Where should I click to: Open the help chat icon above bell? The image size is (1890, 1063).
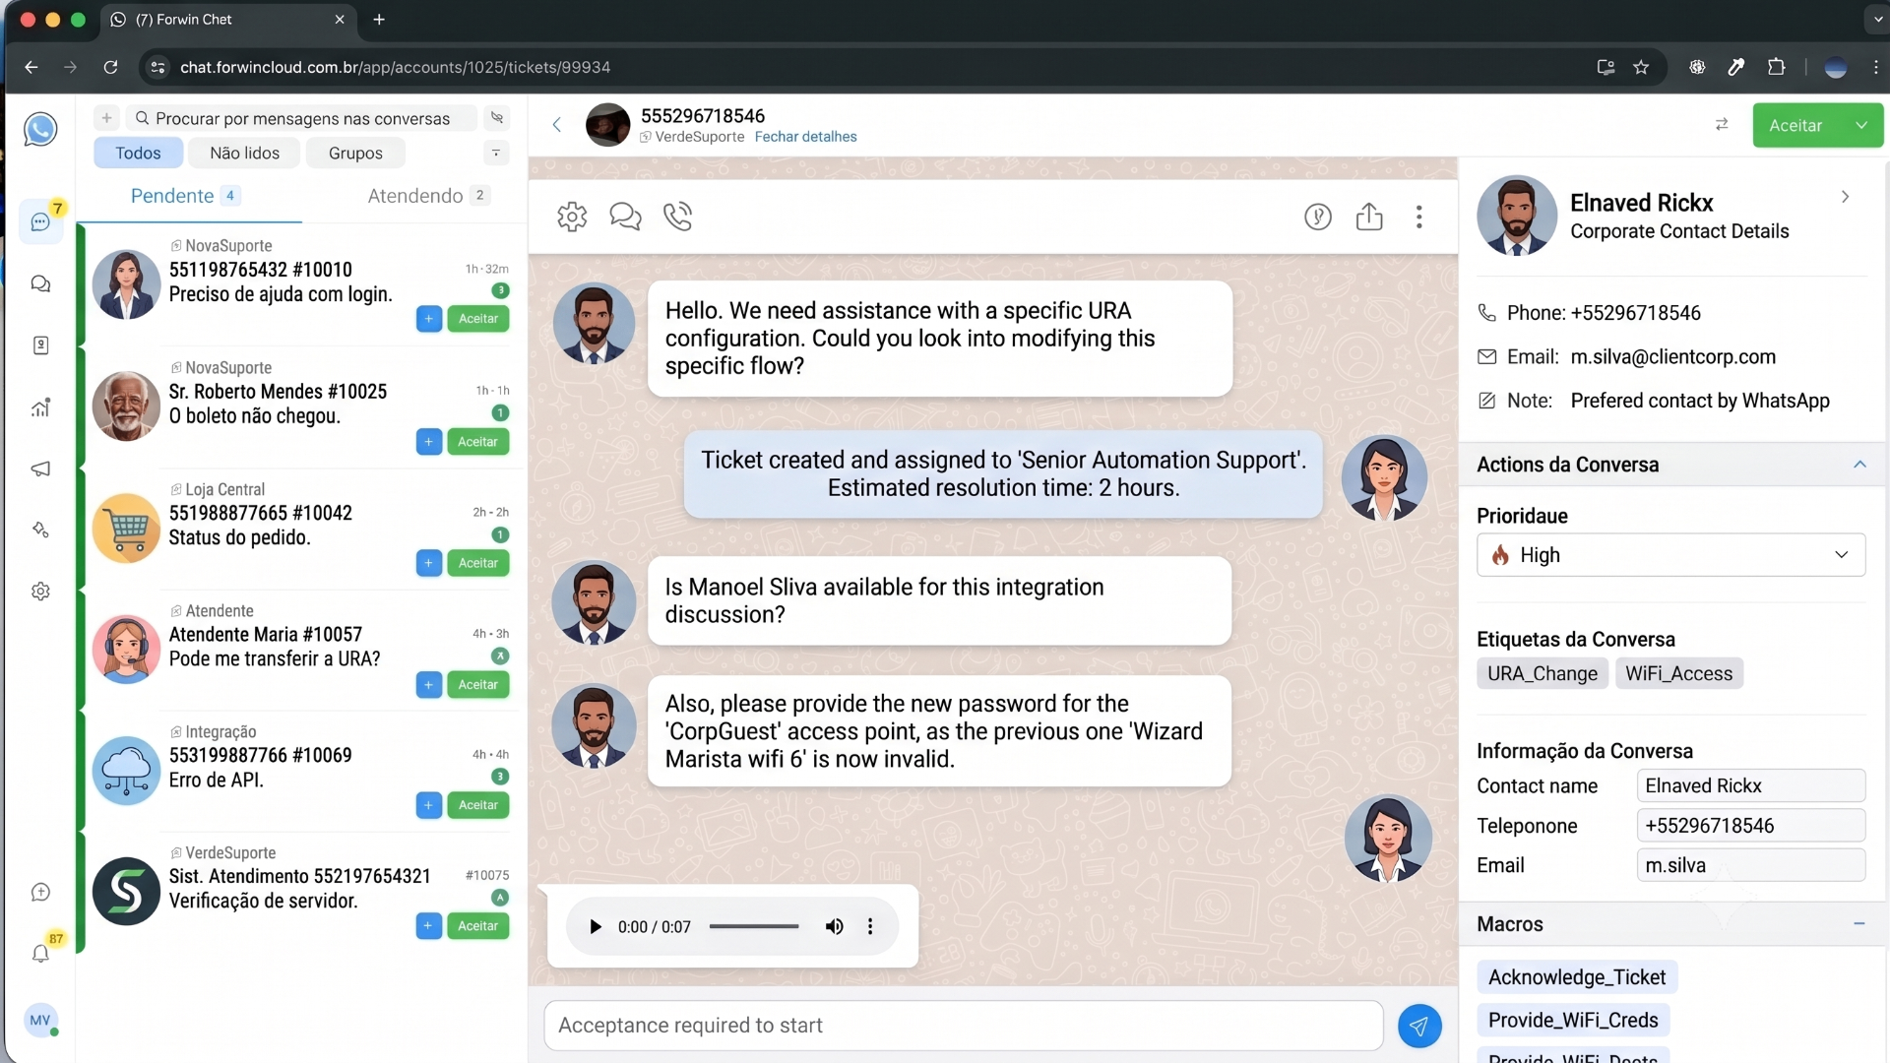click(x=40, y=892)
